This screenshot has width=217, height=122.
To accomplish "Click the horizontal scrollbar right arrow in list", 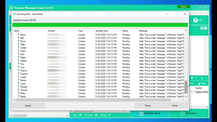I will tap(183, 100).
